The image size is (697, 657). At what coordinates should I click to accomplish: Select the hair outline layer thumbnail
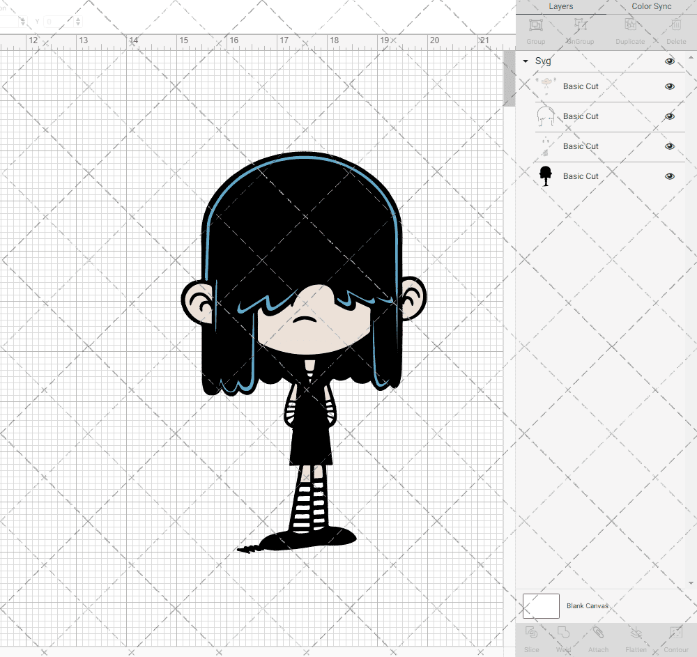point(546,116)
